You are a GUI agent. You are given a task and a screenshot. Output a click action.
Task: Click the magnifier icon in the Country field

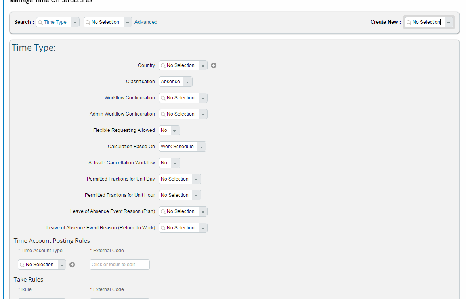coord(163,66)
